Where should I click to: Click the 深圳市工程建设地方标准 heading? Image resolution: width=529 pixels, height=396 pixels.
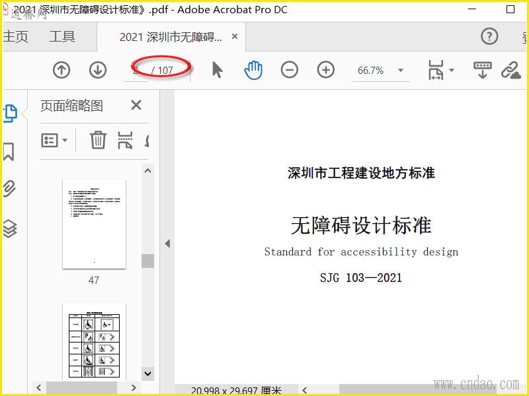361,173
